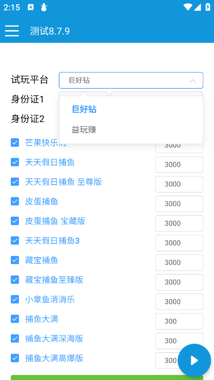Viewport: 214px width, 380px height.
Task: Open the 藏宝捕鱼至臻版 link
Action: (54, 280)
